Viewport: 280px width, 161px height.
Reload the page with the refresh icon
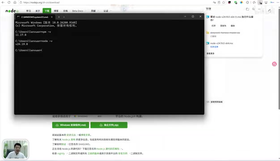9,3
